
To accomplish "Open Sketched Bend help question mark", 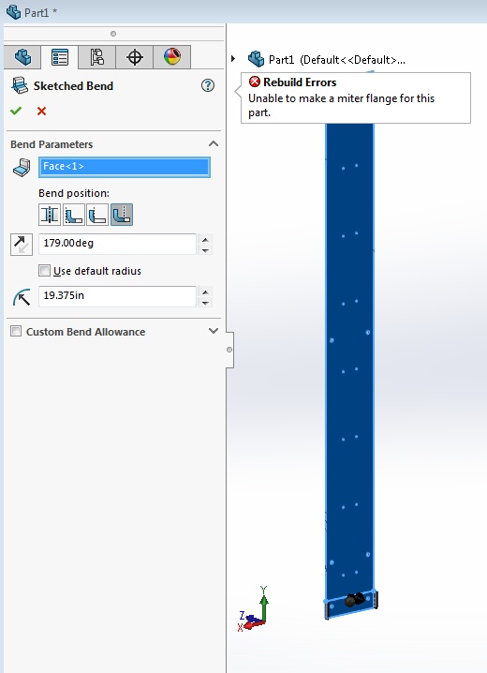I will coord(208,85).
